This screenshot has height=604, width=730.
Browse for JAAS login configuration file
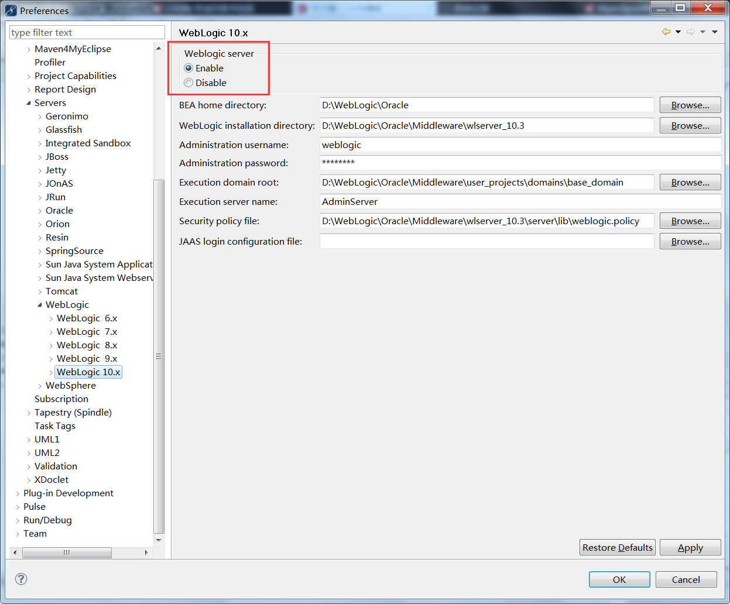tap(690, 242)
